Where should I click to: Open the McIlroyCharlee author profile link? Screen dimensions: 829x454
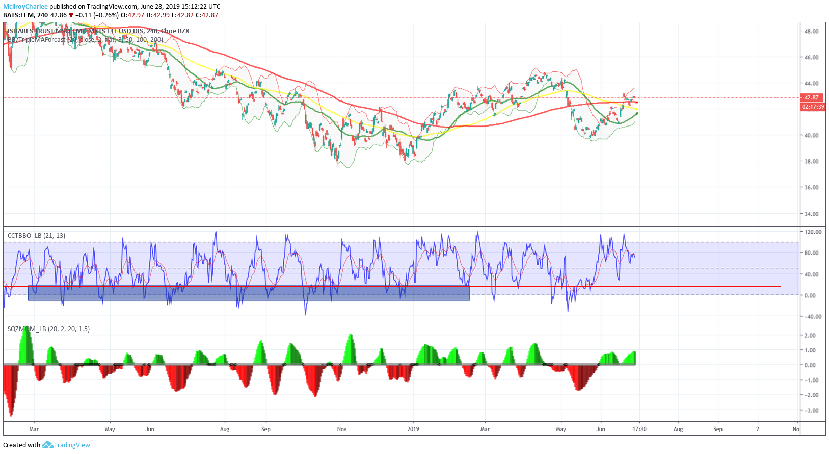[x=25, y=7]
